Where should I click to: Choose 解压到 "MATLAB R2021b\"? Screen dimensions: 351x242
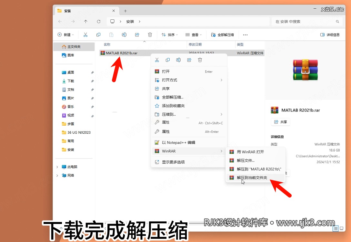(x=256, y=169)
